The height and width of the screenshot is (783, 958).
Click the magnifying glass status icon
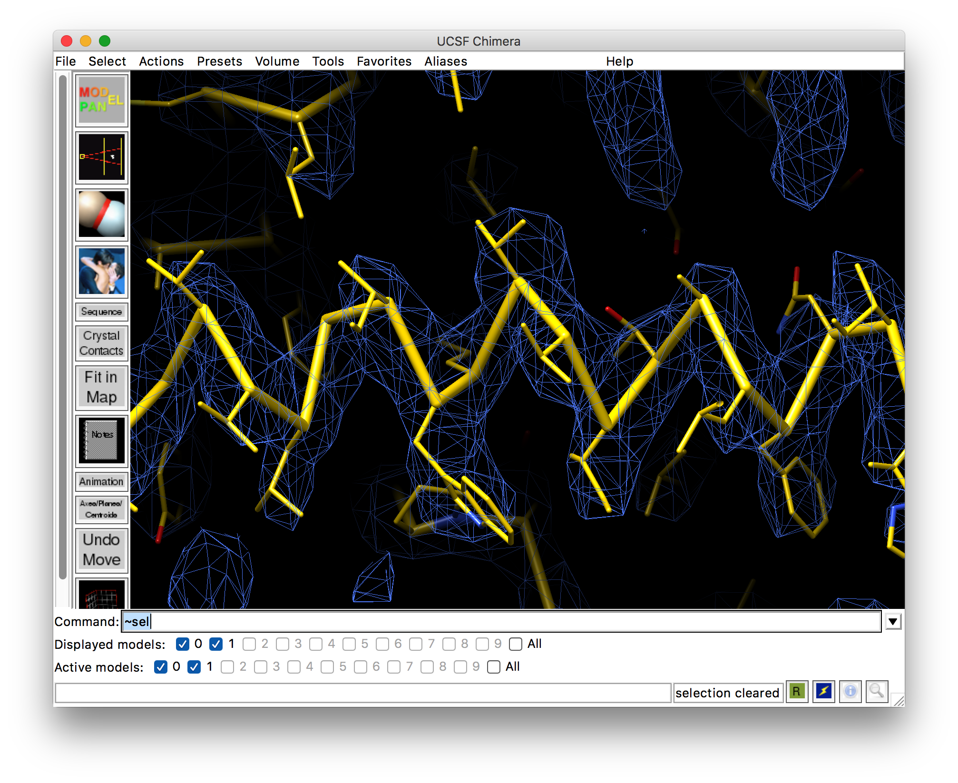[x=877, y=691]
